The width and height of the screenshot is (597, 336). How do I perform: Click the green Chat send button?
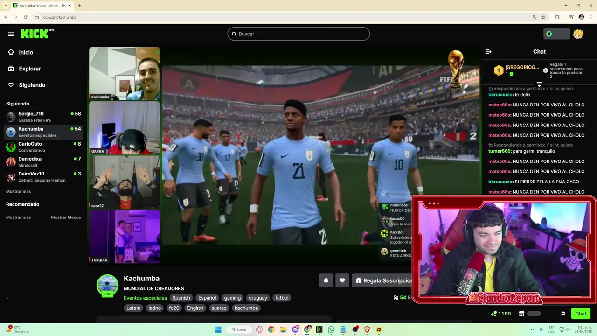point(581,314)
